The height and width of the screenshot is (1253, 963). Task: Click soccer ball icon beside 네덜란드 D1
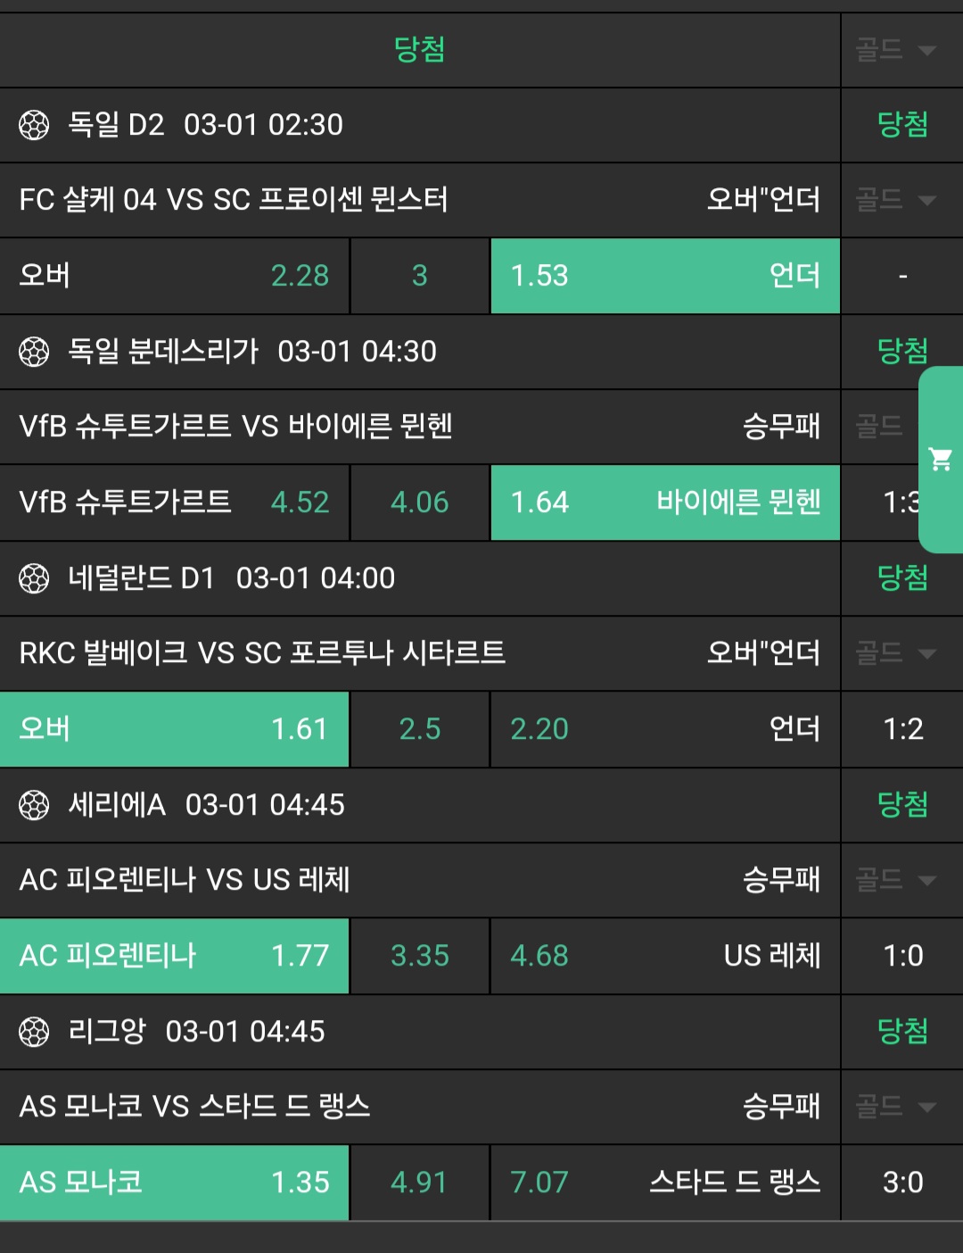[34, 578]
